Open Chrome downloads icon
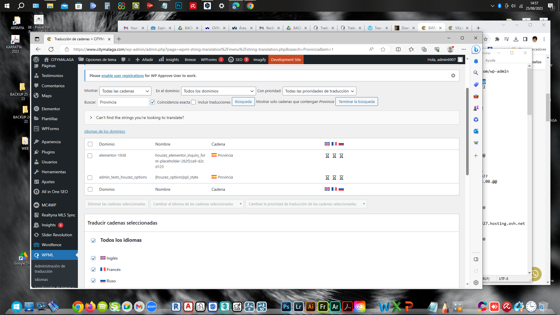This screenshot has width=560, height=315. 516,39
